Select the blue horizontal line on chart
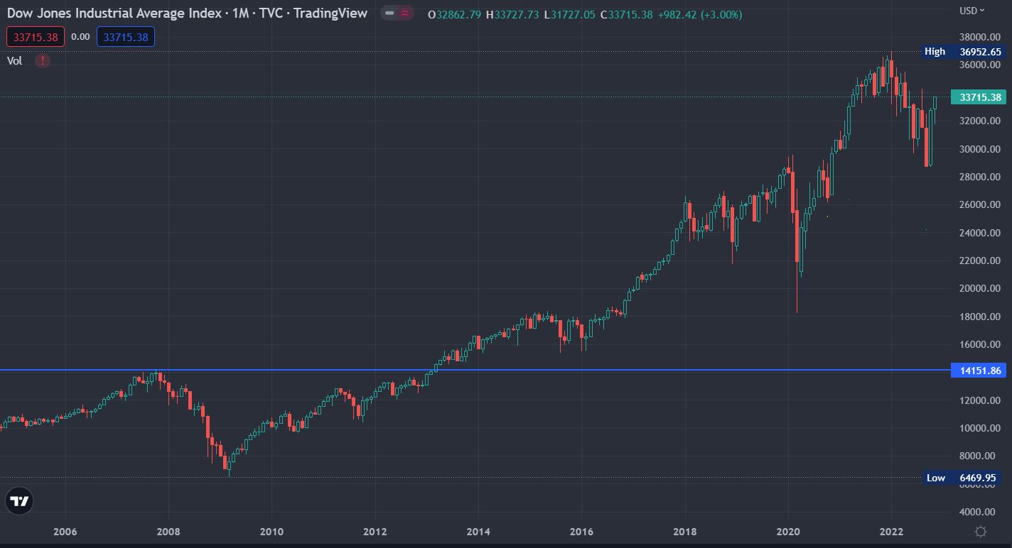Viewport: 1012px width, 548px height. coord(475,371)
